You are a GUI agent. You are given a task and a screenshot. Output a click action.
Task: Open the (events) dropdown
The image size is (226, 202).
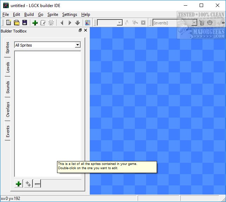coord(175,23)
